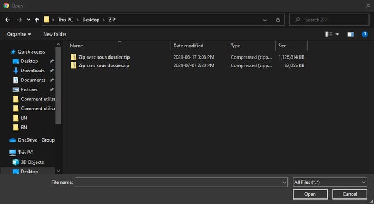Screen dimensions: 374x204
Task: Click the Cancel button
Action: pyautogui.click(x=349, y=194)
